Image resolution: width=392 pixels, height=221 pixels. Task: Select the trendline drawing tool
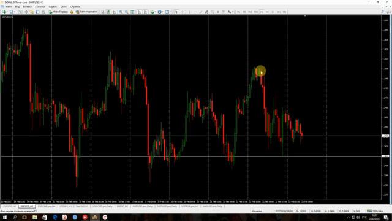point(200,12)
